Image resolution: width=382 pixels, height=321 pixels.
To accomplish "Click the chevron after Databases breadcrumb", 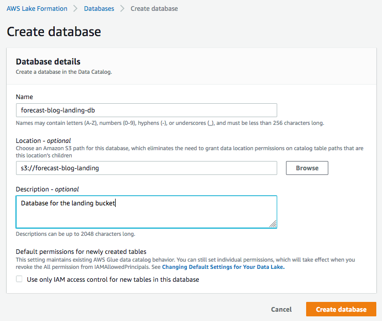I will [x=122, y=9].
